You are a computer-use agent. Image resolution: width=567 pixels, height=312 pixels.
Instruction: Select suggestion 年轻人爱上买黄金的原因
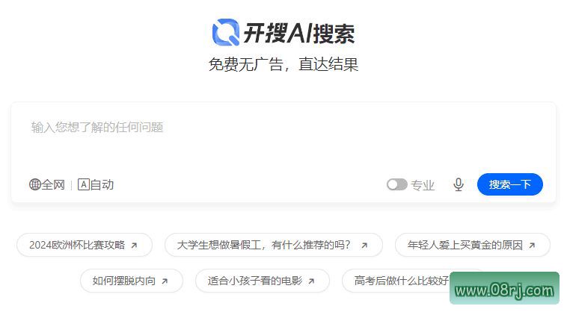473,245
